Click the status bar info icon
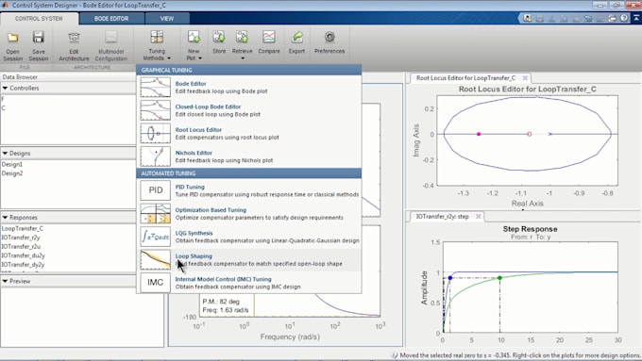 [395, 355]
